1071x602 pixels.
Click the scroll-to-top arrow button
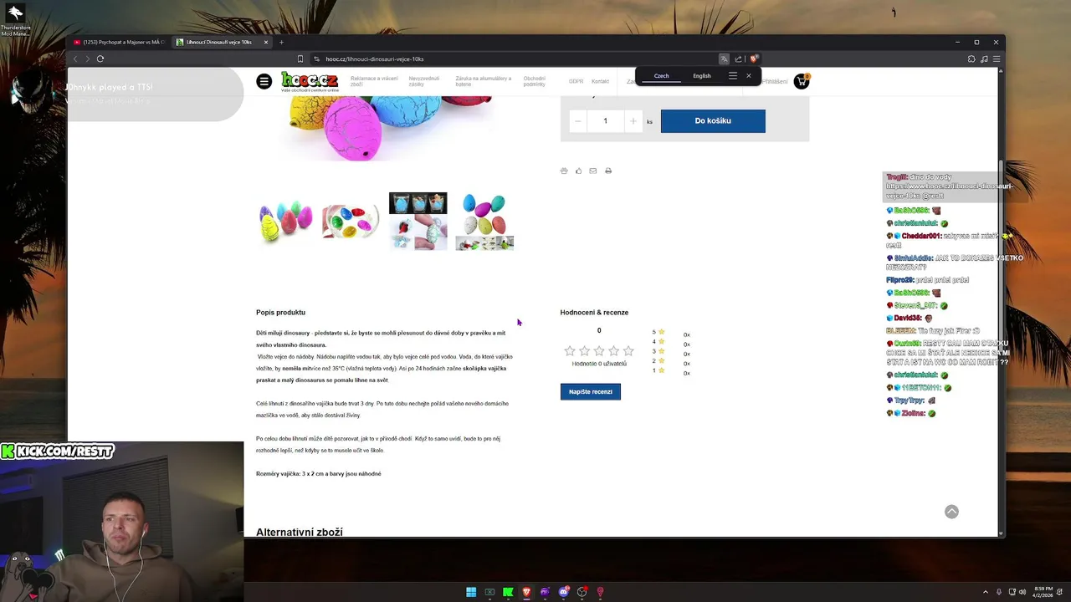pyautogui.click(x=951, y=512)
